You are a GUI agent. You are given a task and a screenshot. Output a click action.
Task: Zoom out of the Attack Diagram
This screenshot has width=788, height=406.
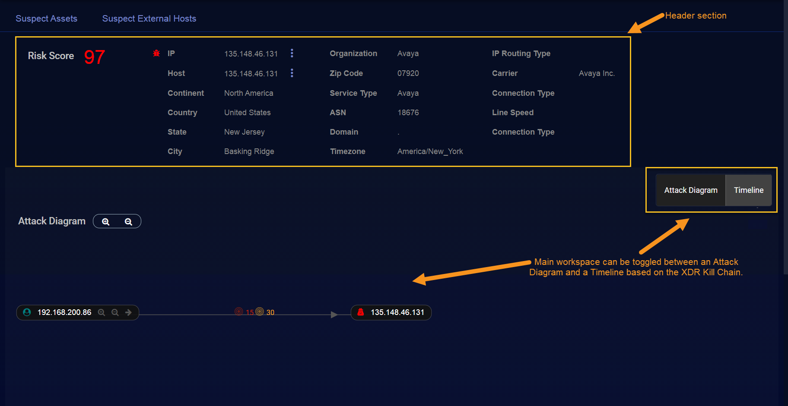click(x=128, y=222)
